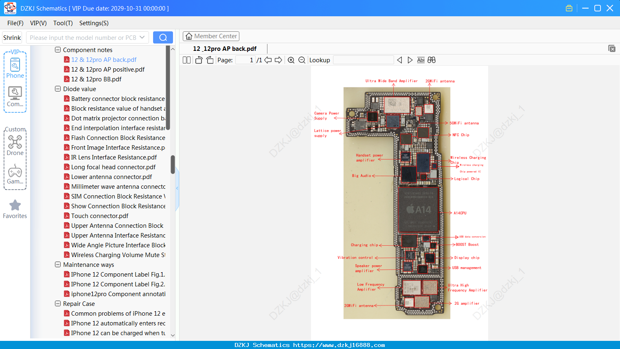620x349 pixels.
Task: Open the Computer category
Action: click(15, 97)
